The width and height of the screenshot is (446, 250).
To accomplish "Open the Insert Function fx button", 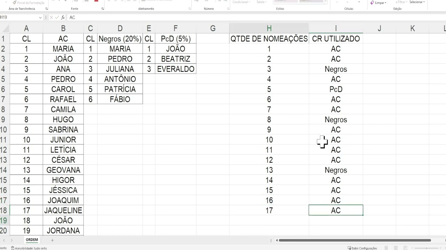I will pyautogui.click(x=63, y=17).
